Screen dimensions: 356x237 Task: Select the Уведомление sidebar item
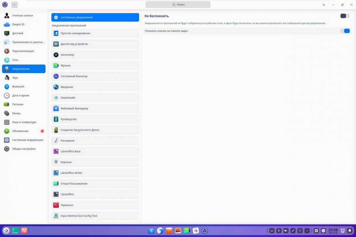(24, 69)
